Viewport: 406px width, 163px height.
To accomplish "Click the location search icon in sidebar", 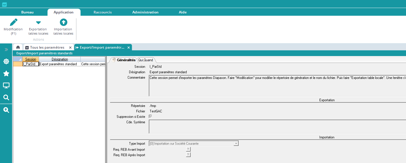I will [x=6, y=110].
